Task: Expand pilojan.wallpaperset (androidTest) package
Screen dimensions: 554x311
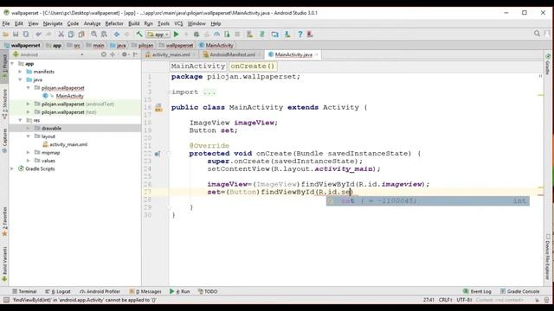Action: (29, 104)
